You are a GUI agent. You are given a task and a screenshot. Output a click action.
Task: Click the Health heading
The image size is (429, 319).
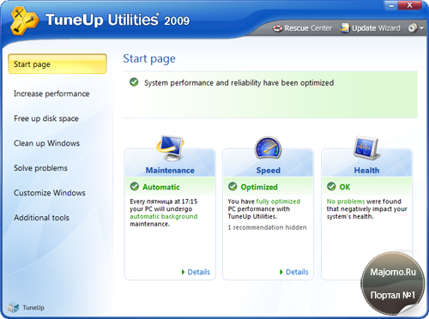tap(366, 171)
